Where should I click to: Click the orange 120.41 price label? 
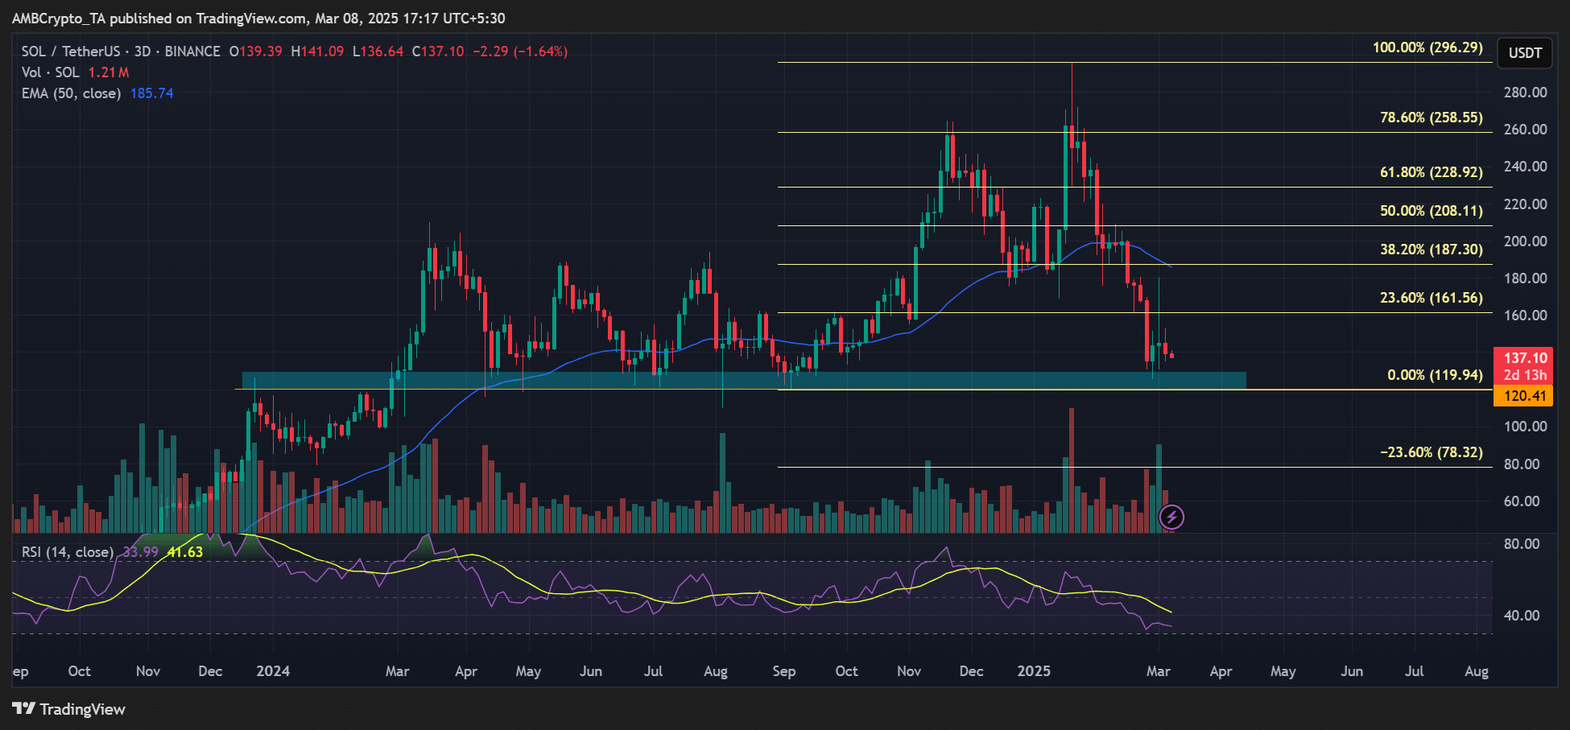(x=1523, y=395)
